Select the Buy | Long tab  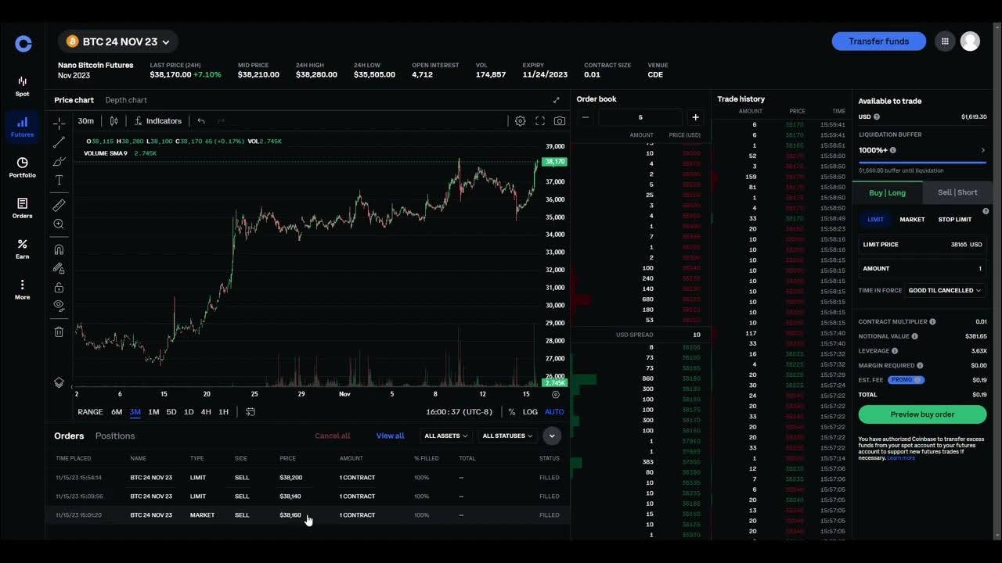[x=888, y=192]
